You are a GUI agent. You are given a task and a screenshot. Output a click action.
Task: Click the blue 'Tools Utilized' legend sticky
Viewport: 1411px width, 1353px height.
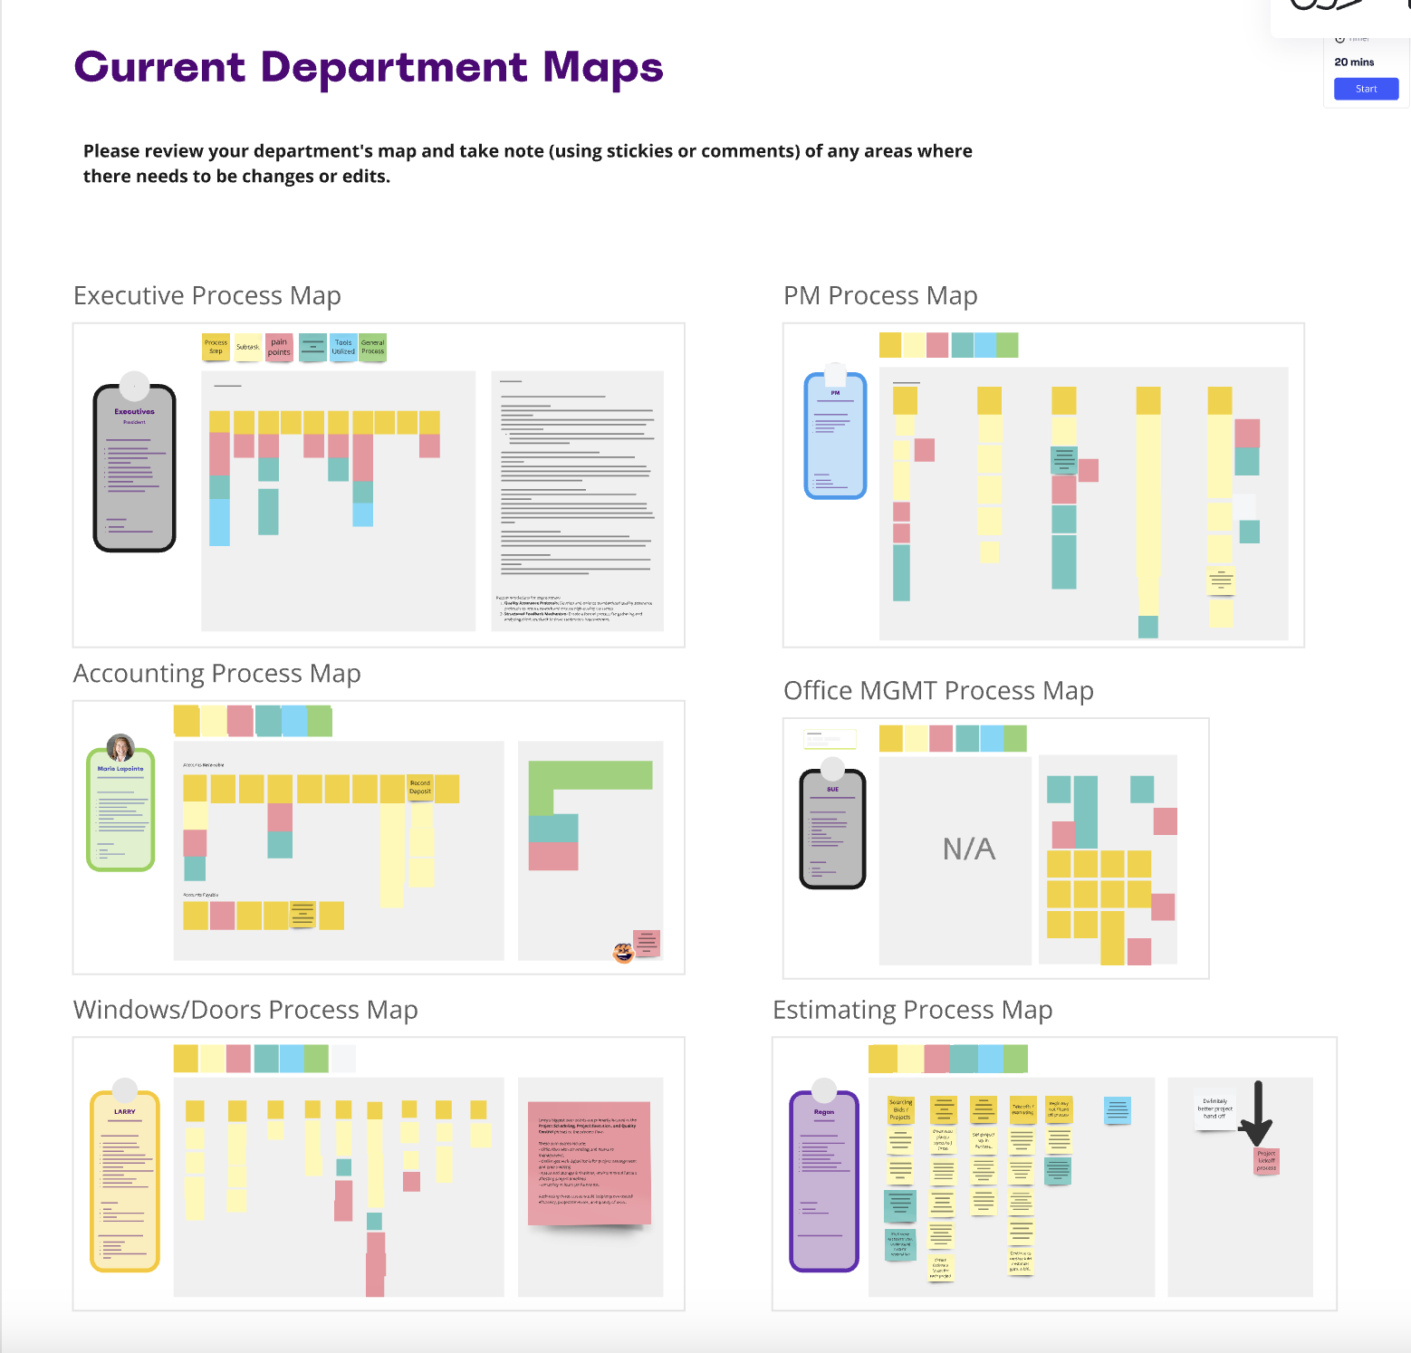coord(343,348)
